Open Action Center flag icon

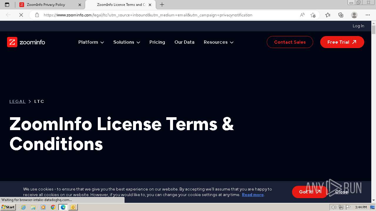click(x=348, y=207)
